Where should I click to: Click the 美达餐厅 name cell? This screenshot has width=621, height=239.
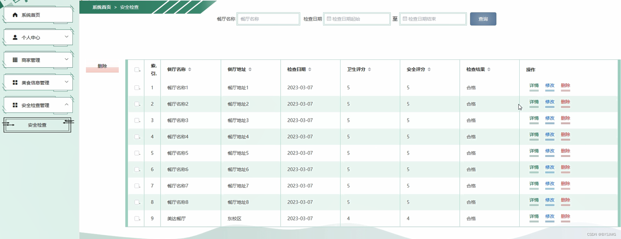click(x=176, y=219)
